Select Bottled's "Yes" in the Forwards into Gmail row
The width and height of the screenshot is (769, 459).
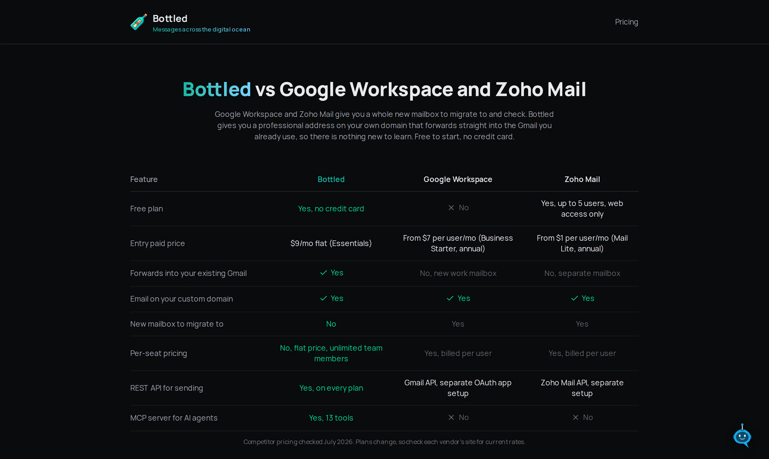[x=331, y=273]
